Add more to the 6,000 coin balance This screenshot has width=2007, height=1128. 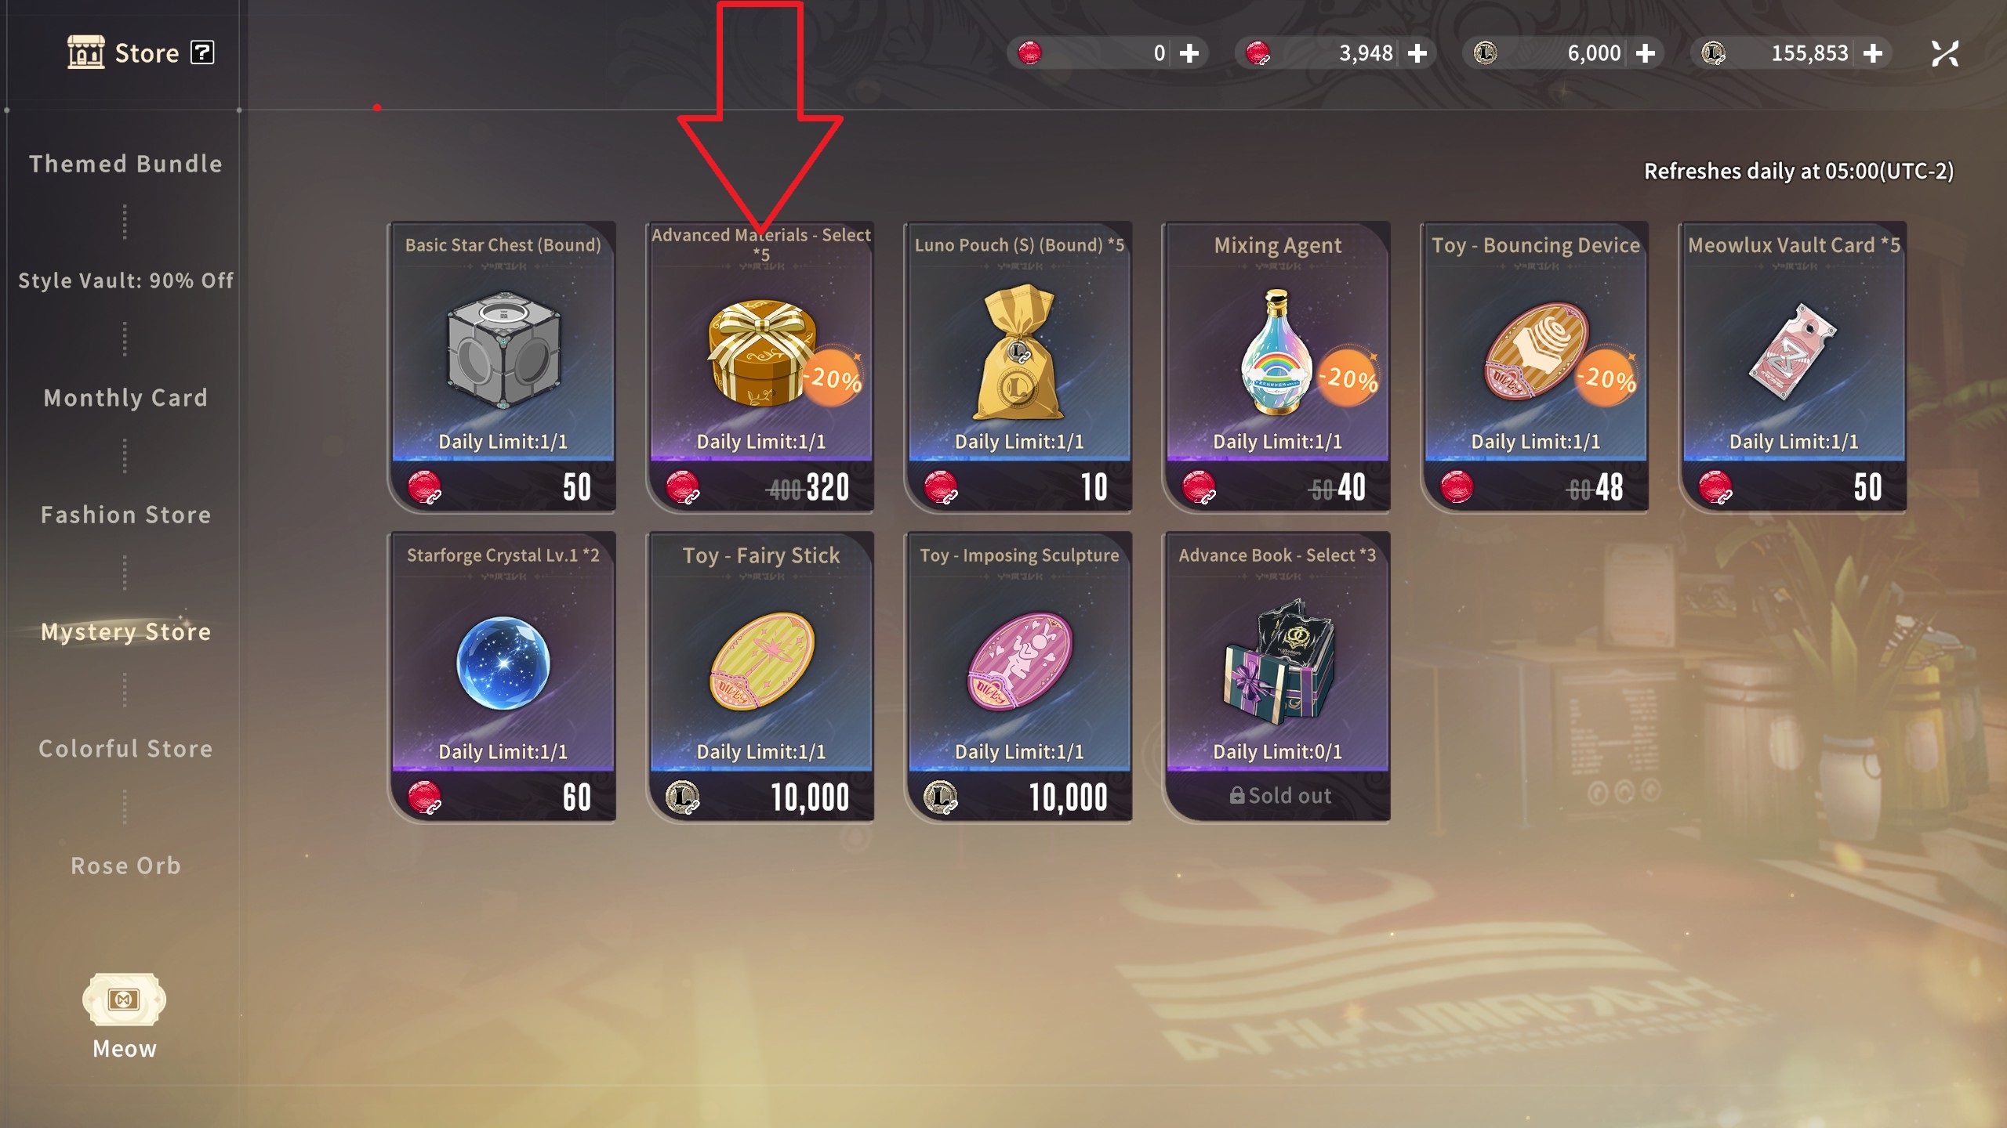(1646, 53)
